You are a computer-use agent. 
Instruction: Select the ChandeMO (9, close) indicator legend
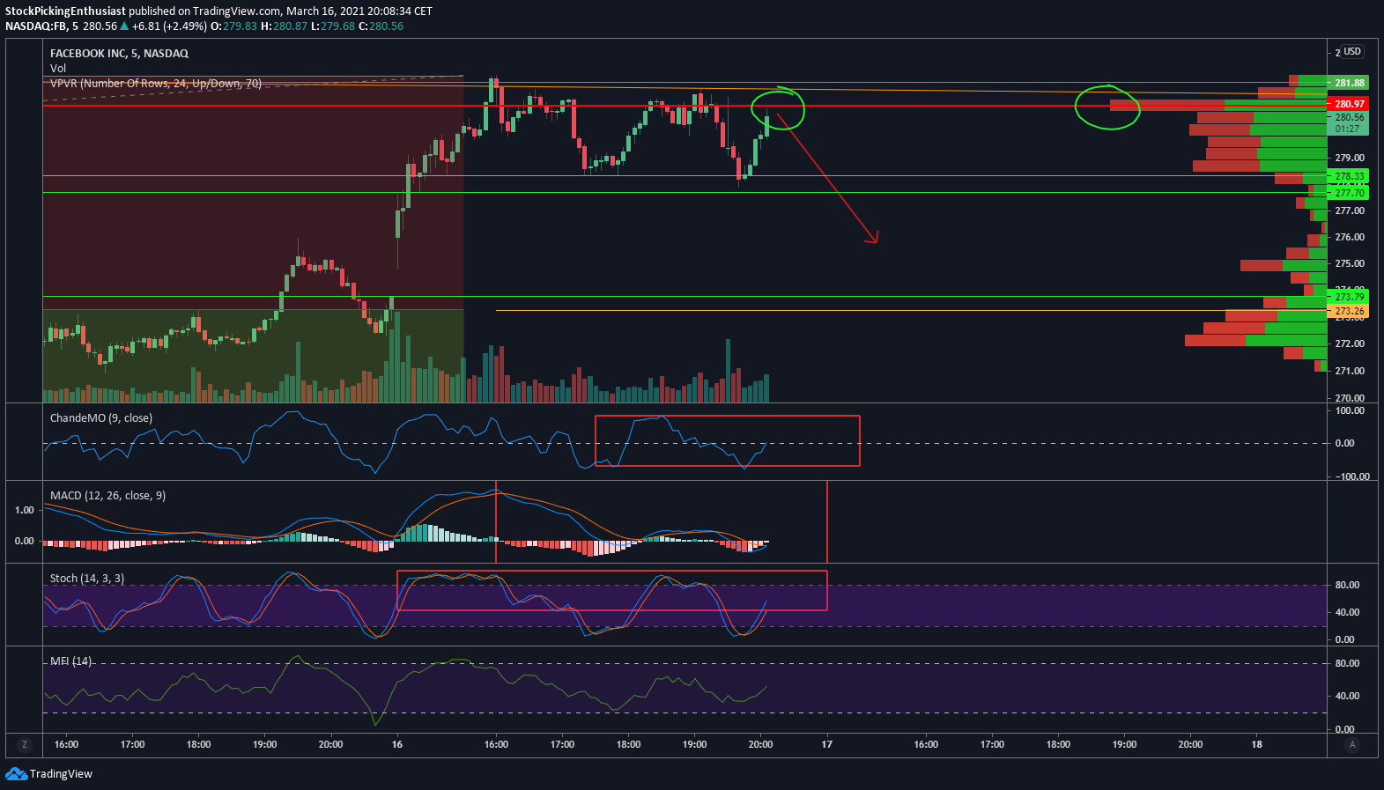point(101,418)
